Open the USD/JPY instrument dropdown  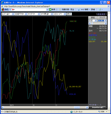60,14
